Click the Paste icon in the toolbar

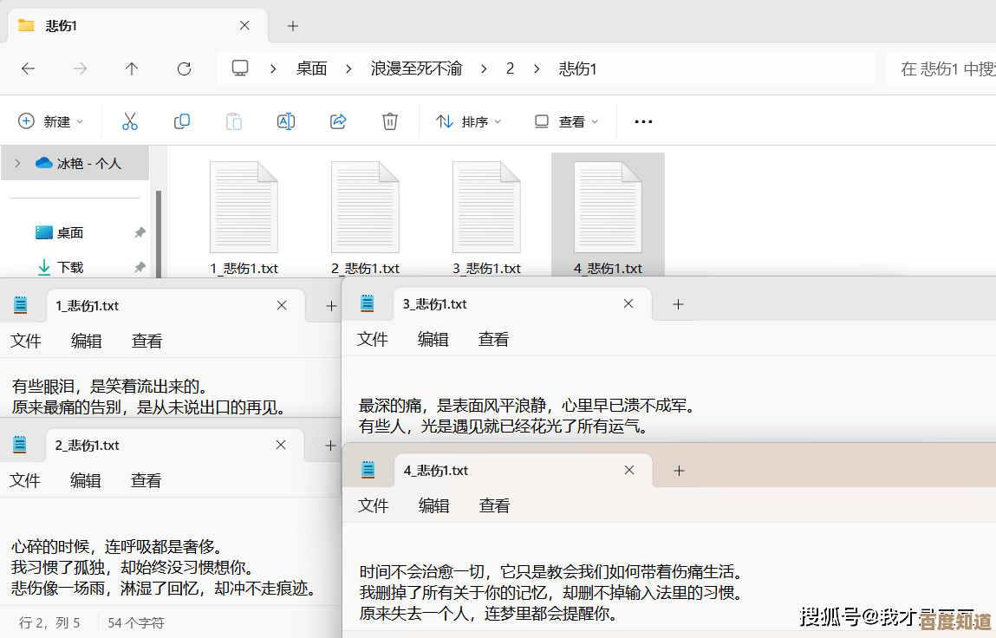[x=233, y=121]
